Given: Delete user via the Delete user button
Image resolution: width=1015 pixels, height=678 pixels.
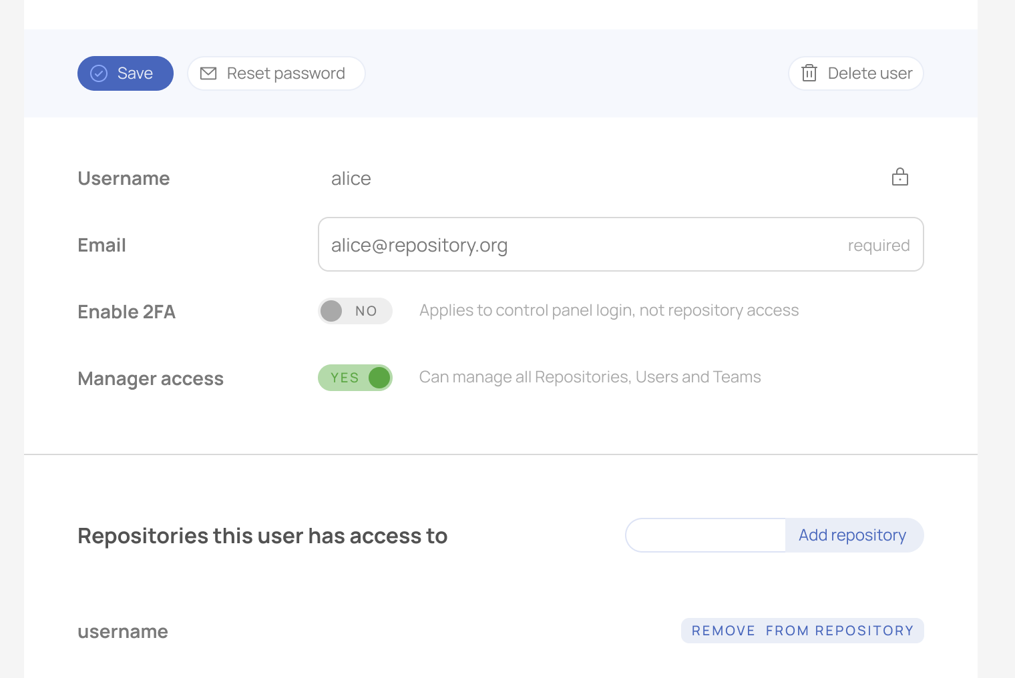Looking at the screenshot, I should 856,73.
